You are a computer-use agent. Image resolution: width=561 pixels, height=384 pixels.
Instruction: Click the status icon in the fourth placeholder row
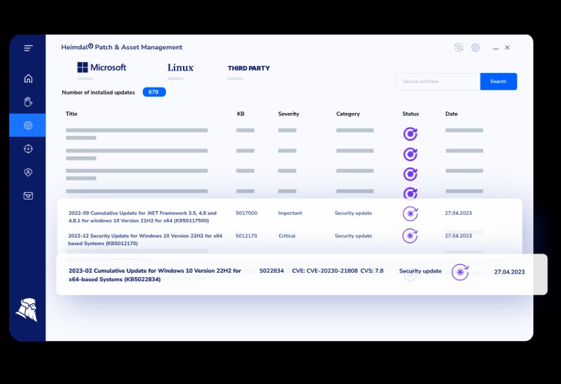click(410, 193)
